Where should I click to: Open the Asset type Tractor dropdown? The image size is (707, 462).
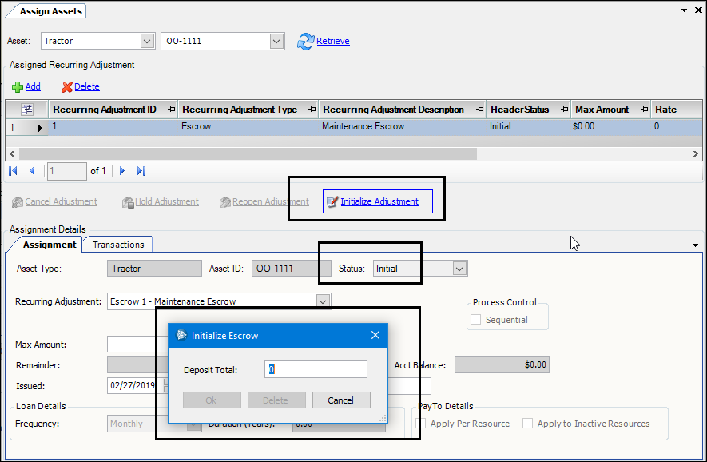click(x=147, y=41)
